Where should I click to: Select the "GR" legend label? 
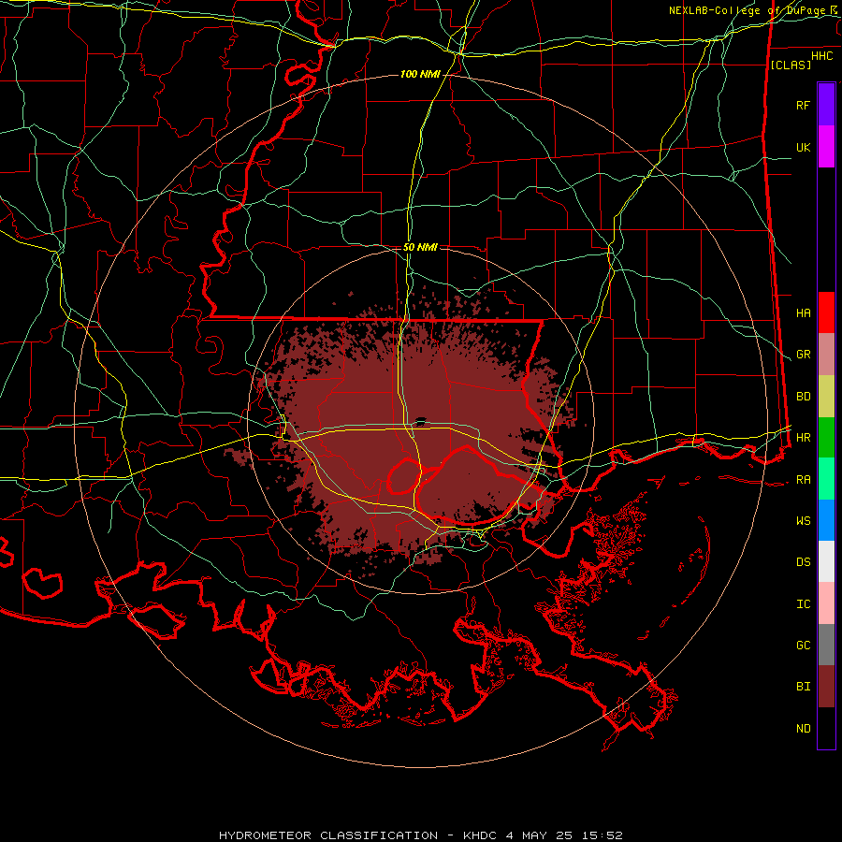803,355
